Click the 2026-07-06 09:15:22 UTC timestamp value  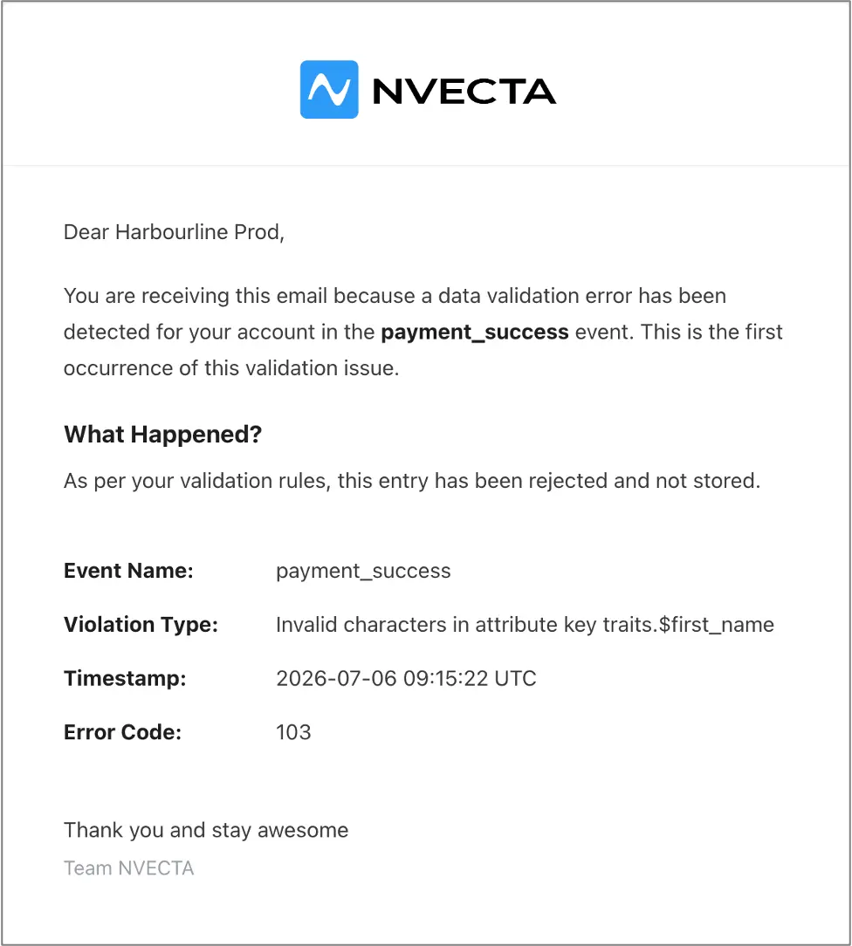click(x=406, y=679)
